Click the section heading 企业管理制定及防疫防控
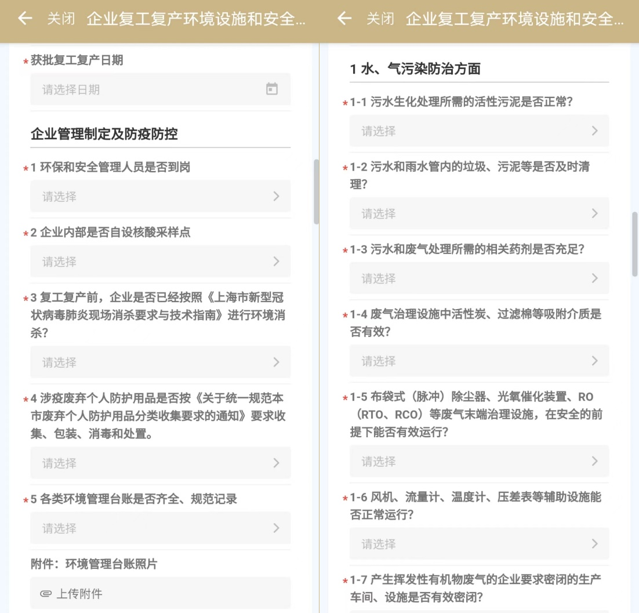This screenshot has width=639, height=613. tap(104, 134)
